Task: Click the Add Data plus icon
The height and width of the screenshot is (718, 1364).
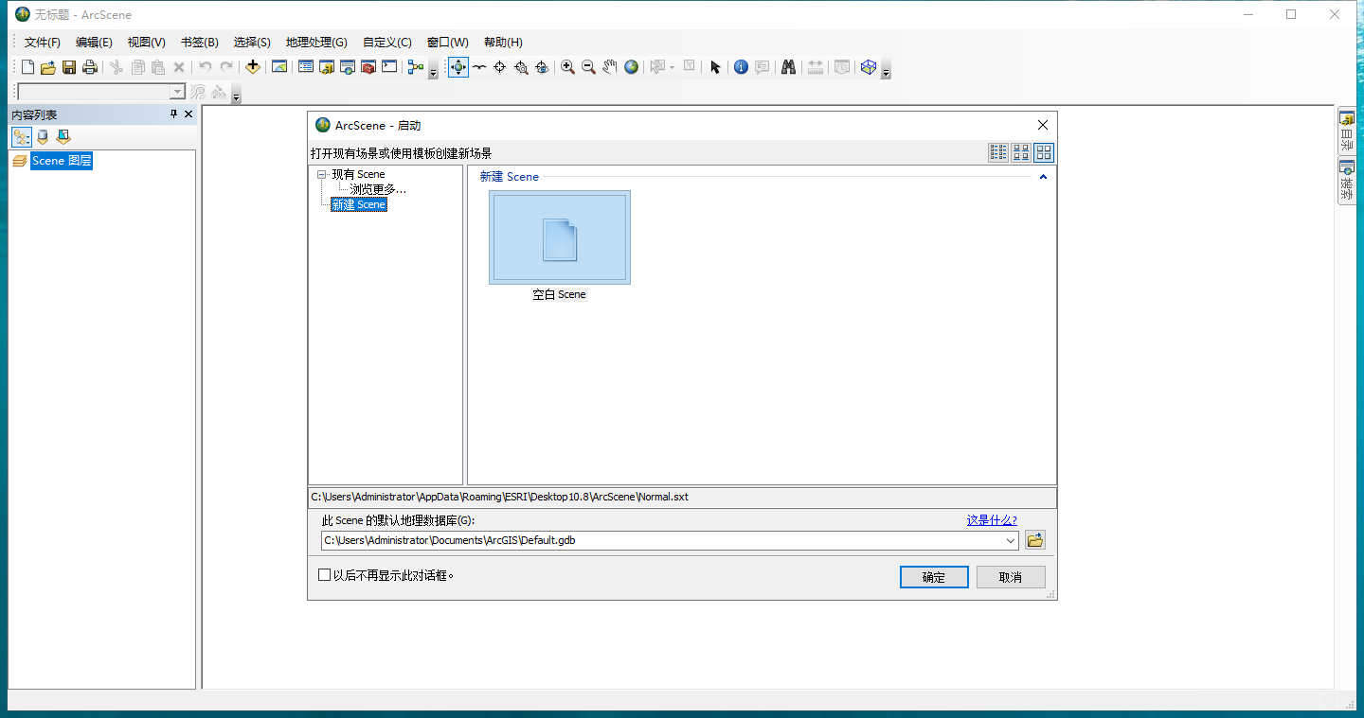Action: 253,67
